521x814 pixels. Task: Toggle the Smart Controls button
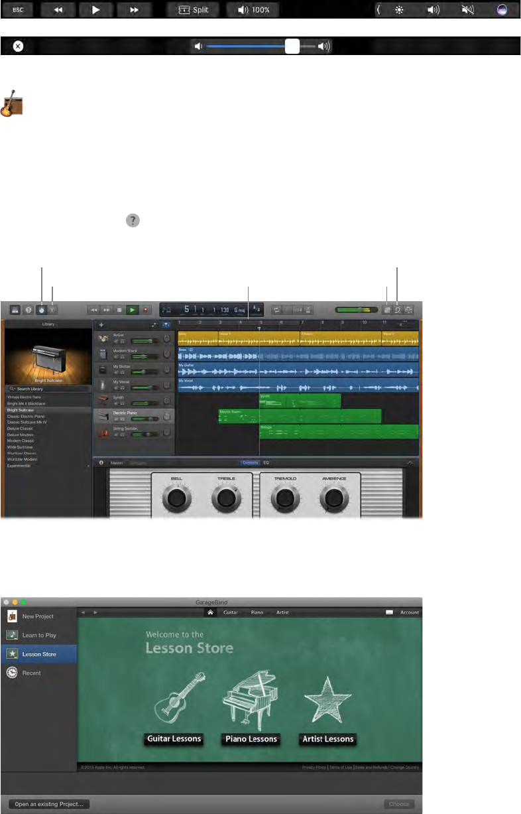tap(42, 309)
